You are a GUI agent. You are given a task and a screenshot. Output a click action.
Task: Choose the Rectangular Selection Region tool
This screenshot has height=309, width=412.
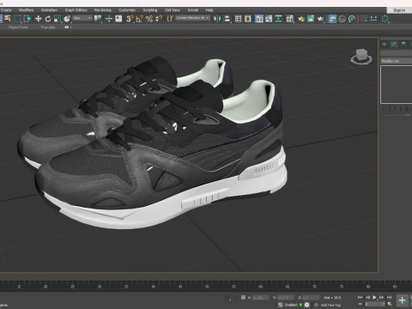(17, 19)
